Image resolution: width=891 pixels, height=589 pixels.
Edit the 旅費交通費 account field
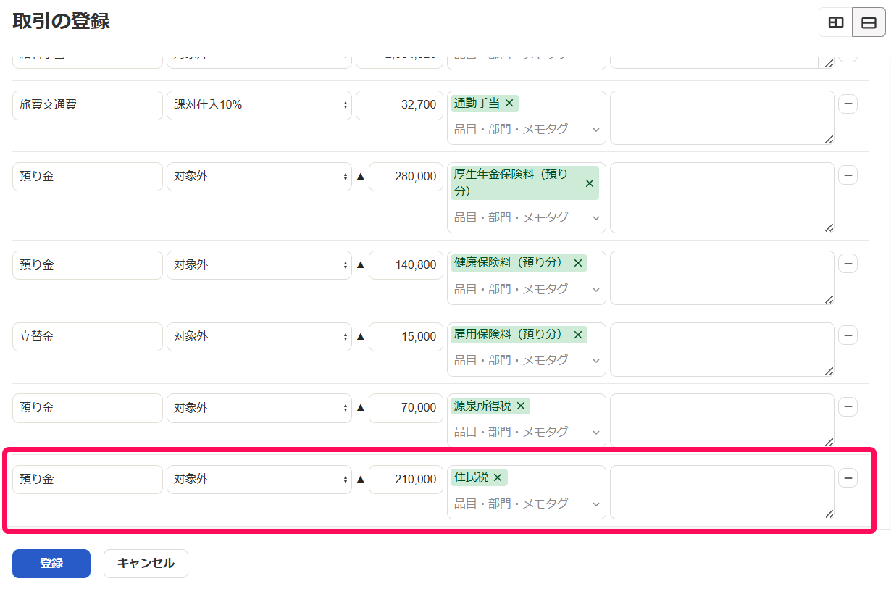pyautogui.click(x=88, y=105)
